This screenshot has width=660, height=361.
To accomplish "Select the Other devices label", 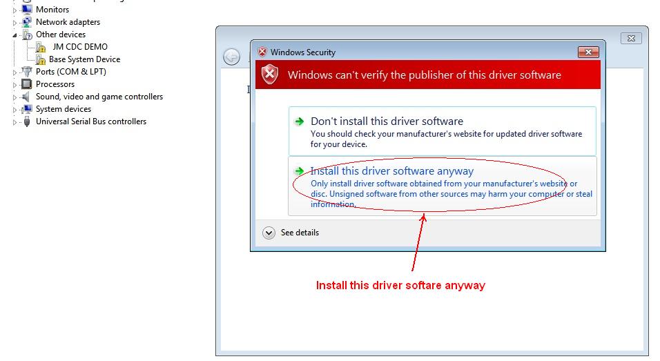I will 61,35.
